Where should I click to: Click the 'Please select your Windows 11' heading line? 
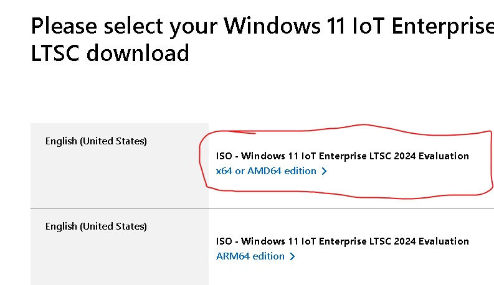coord(262,26)
